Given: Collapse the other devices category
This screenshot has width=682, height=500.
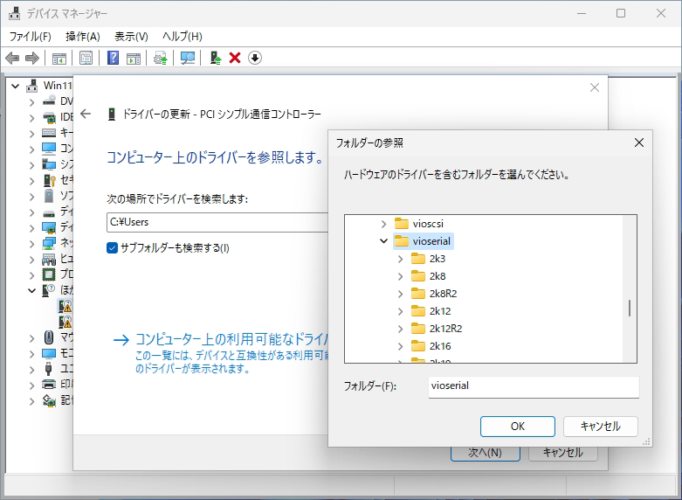Looking at the screenshot, I should 31,290.
